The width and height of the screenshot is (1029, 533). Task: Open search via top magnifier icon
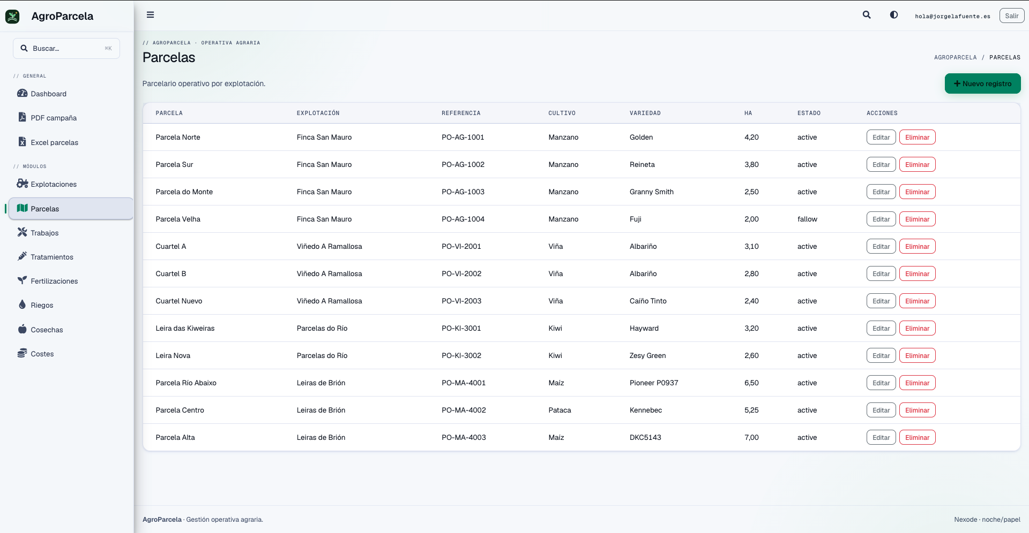pos(867,15)
